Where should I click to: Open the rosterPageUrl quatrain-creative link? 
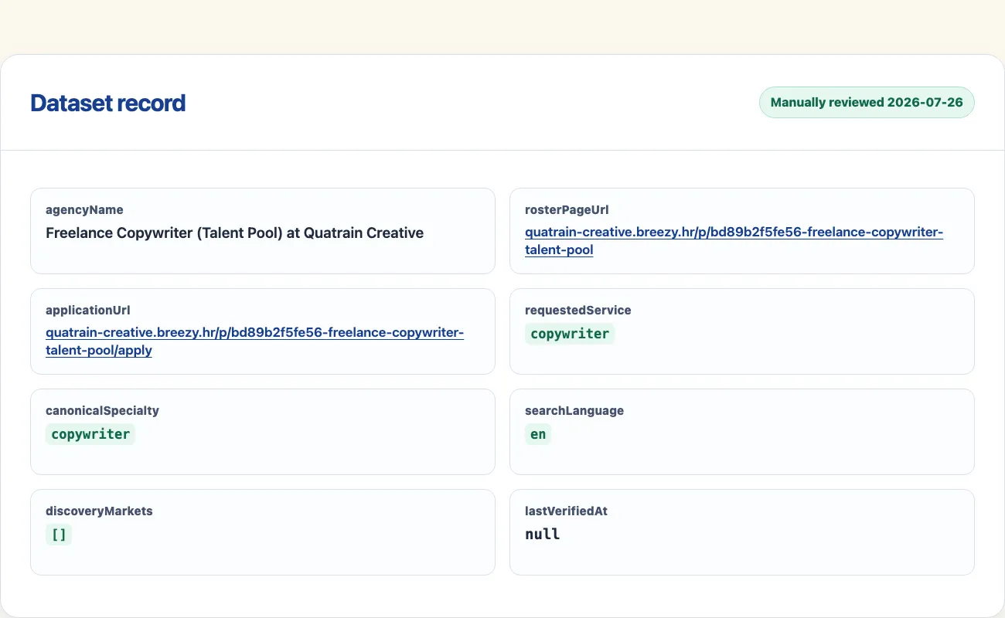[734, 241]
